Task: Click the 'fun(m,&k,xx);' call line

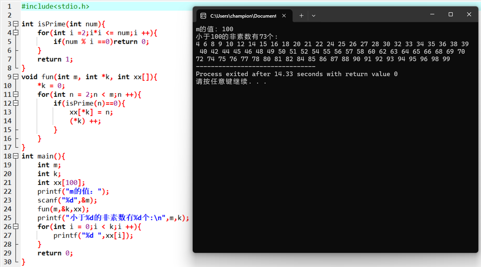Action: (63, 209)
